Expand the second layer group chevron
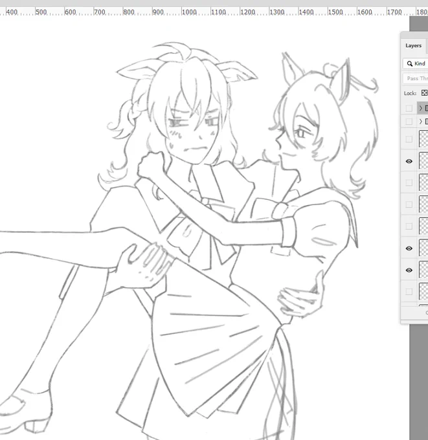 point(420,121)
